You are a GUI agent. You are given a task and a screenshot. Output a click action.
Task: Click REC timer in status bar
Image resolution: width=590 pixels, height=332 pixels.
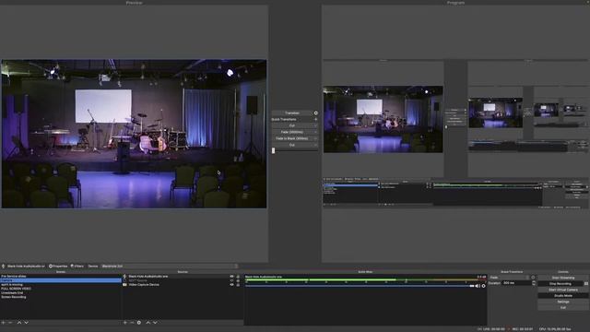click(x=523, y=329)
